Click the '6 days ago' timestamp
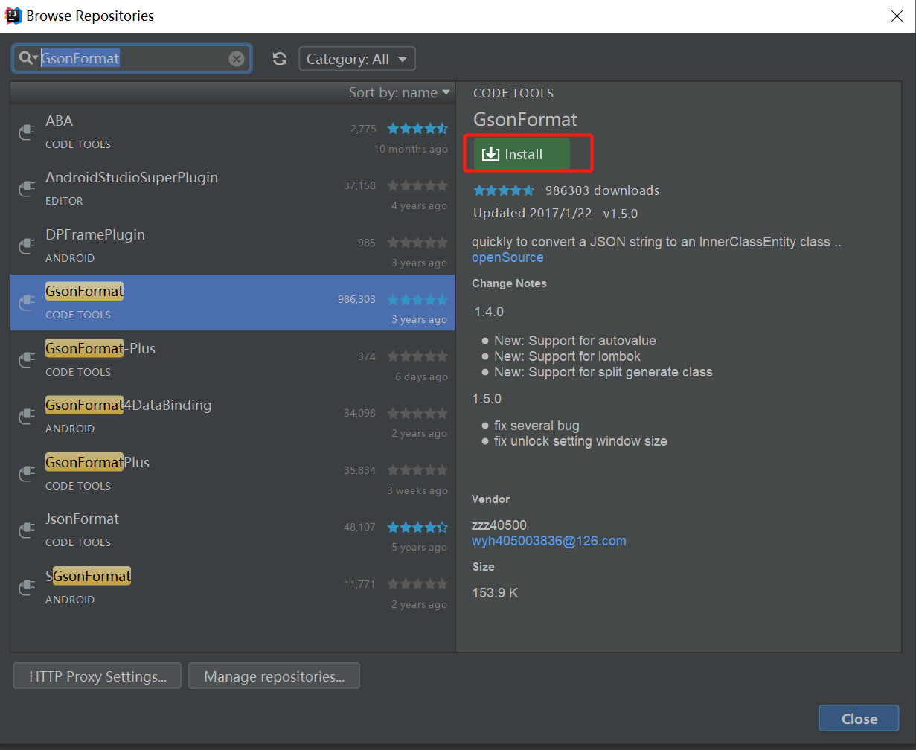The image size is (916, 750). click(421, 376)
